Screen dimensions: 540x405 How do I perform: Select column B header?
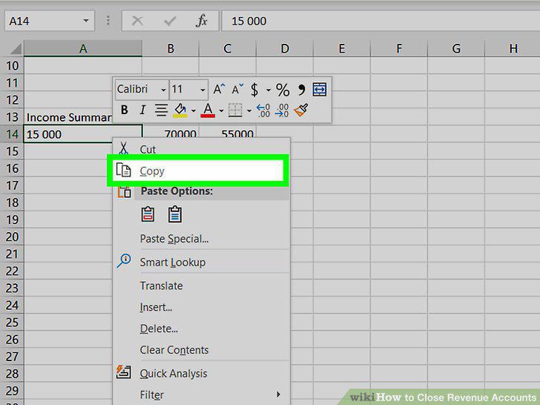171,48
